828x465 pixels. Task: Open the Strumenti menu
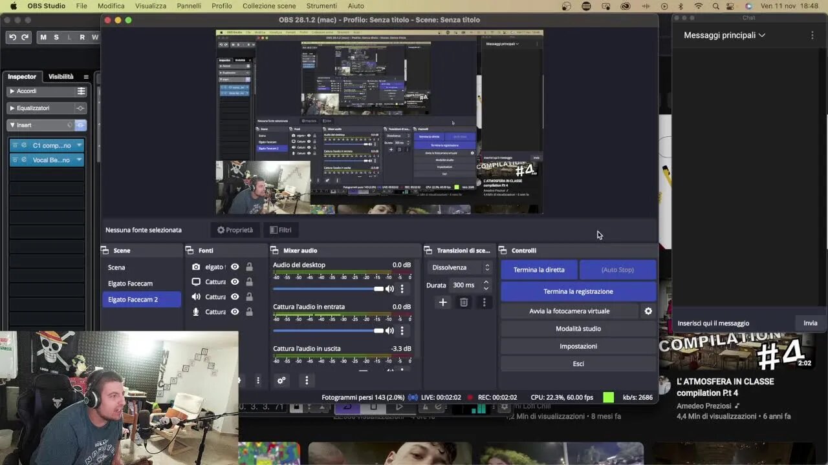point(321,6)
